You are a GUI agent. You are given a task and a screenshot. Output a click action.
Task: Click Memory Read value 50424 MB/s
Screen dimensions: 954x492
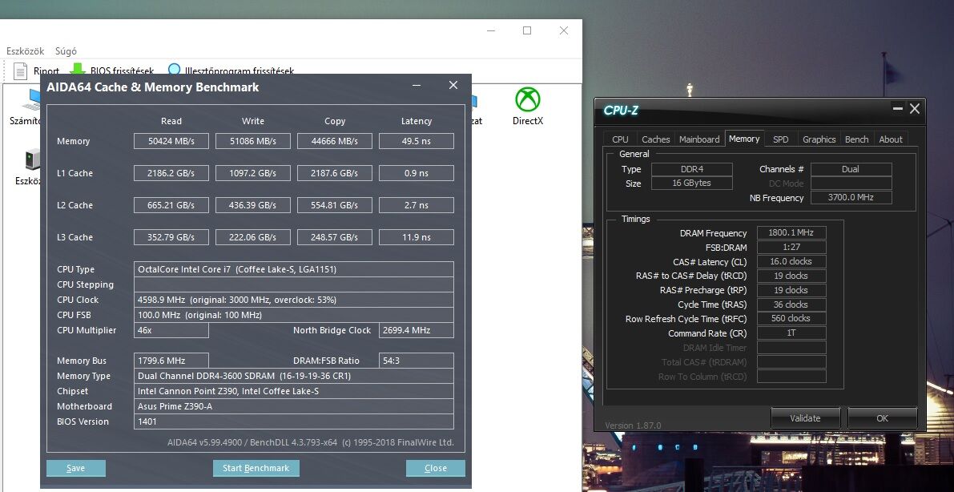coord(171,141)
